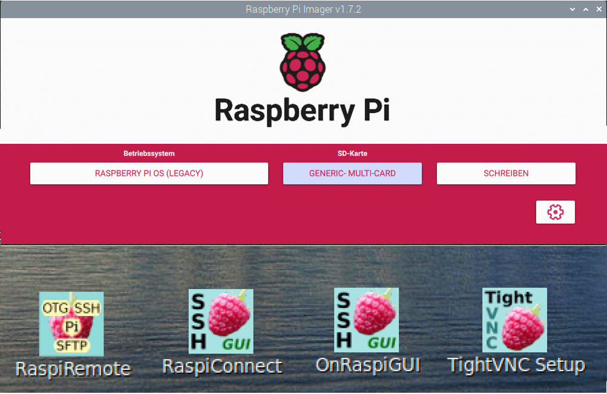The image size is (607, 394).
Task: Click the Raspberry Pi logo in Imager
Action: tap(303, 62)
